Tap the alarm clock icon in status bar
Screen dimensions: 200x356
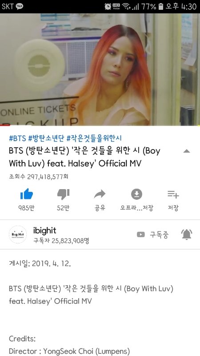click(108, 6)
